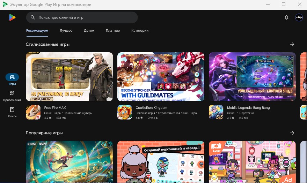307x183 pixels.
Task: Click the 4,2 rating of Free Fire MAX
Action: 47,118
